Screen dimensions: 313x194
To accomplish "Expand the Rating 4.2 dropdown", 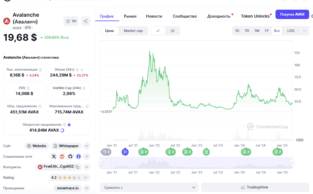I will 86,178.
